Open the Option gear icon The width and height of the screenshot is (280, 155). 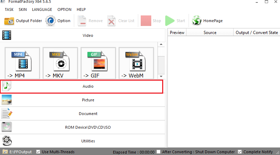pos(51,21)
